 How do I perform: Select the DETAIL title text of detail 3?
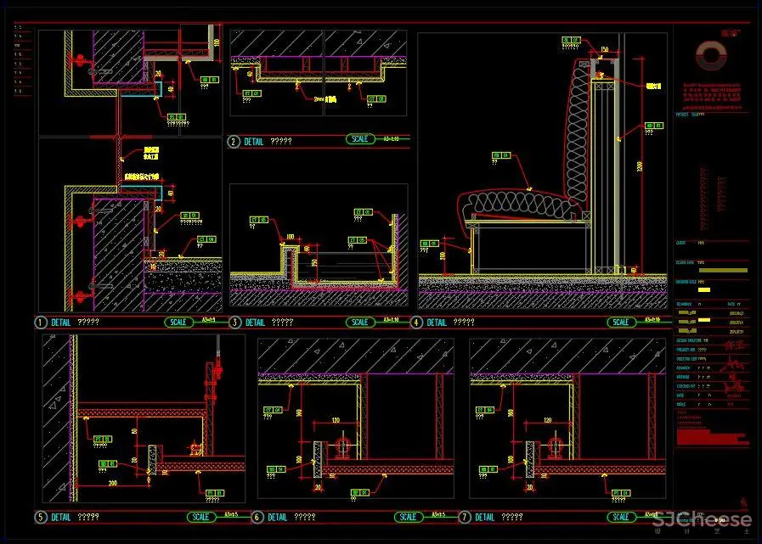(256, 322)
